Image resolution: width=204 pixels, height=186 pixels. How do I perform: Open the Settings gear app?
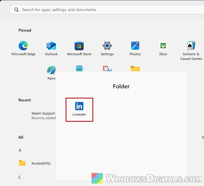[107, 48]
